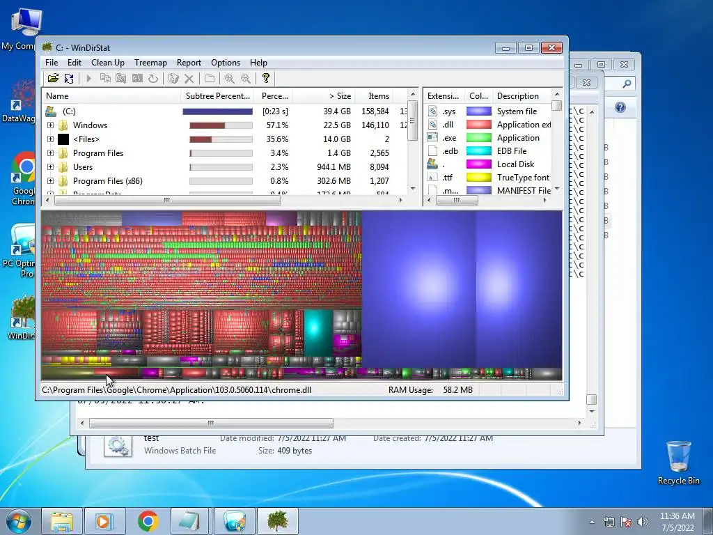Image resolution: width=713 pixels, height=535 pixels.
Task: Click the Refresh Selected toolbar icon
Action: pyautogui.click(x=152, y=78)
